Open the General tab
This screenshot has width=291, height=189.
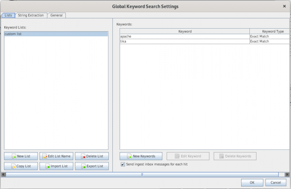56,15
